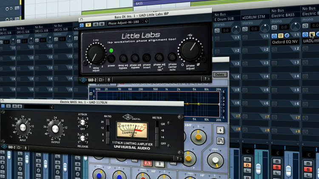Toggle phase center lo/hi button
The image size is (319, 179).
[x=172, y=57]
